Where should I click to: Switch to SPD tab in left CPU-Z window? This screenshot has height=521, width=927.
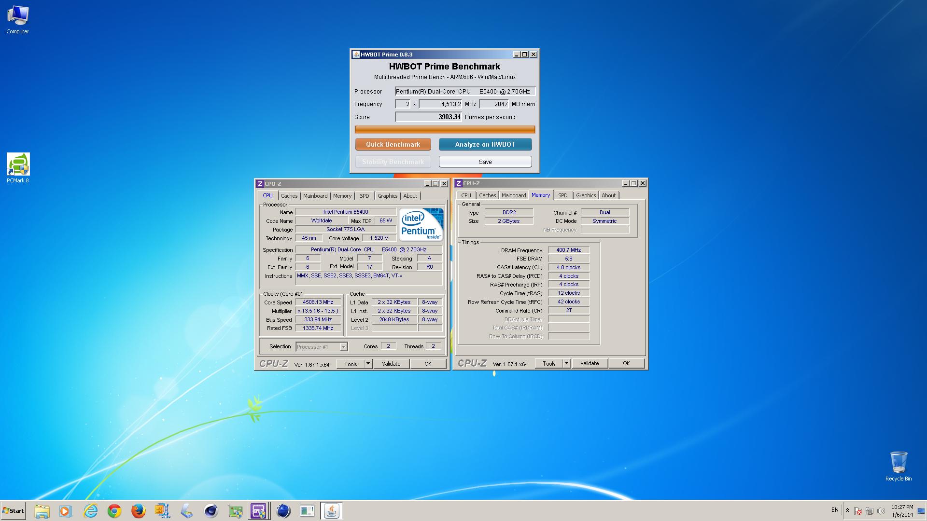click(365, 196)
